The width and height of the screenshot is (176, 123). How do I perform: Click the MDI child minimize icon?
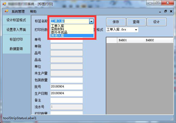pyautogui.click(x=161, y=12)
